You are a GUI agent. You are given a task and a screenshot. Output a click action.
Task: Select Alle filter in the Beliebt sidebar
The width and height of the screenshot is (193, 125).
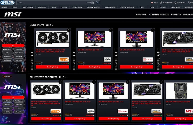[x=13, y=97]
